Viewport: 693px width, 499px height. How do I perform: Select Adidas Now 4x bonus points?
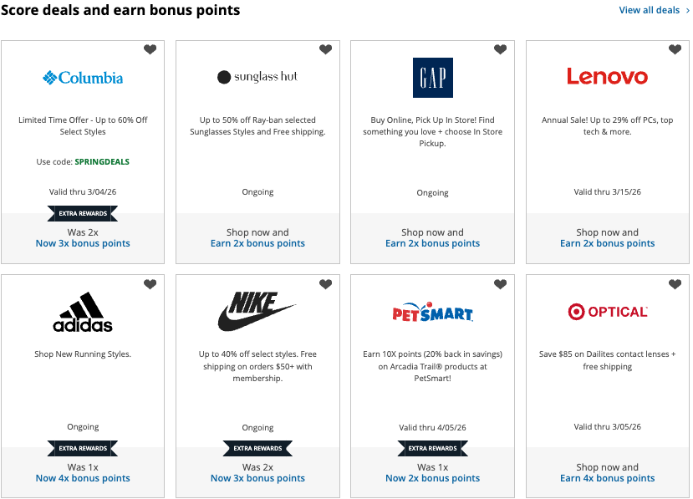click(x=83, y=478)
